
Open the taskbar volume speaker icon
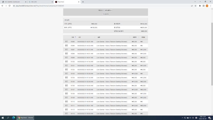pyautogui.click(x=190, y=118)
